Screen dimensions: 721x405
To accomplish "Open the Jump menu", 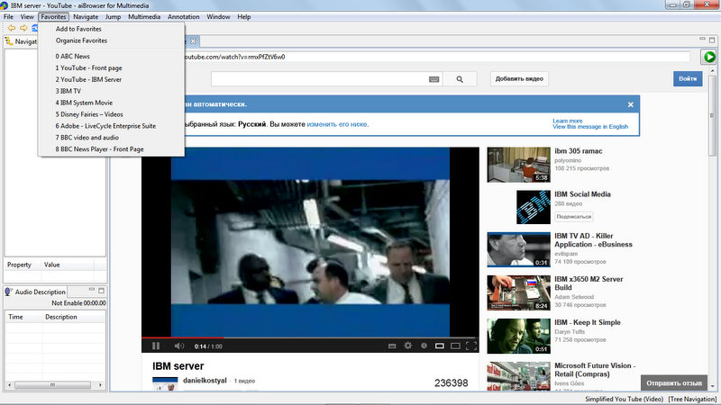I will click(113, 16).
